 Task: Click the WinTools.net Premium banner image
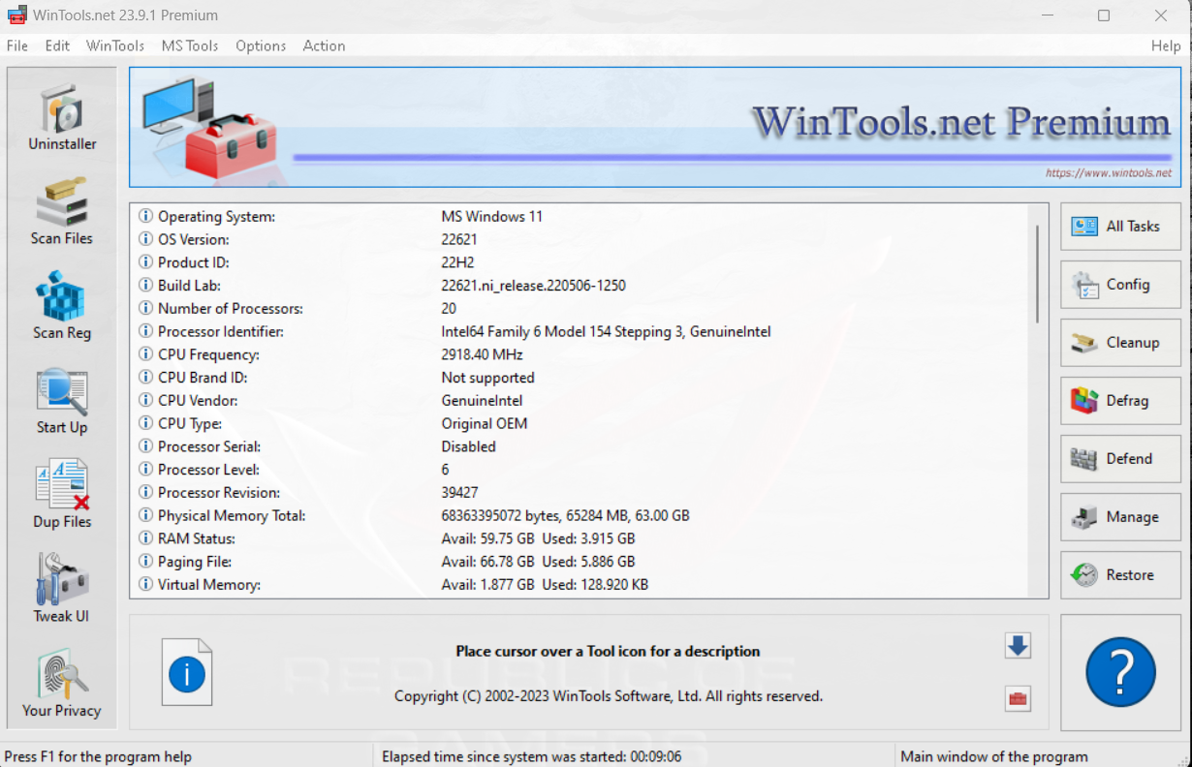[x=655, y=127]
